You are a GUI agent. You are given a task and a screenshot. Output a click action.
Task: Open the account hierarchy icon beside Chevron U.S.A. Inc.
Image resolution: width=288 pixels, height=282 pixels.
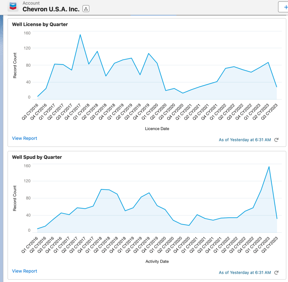coord(86,9)
